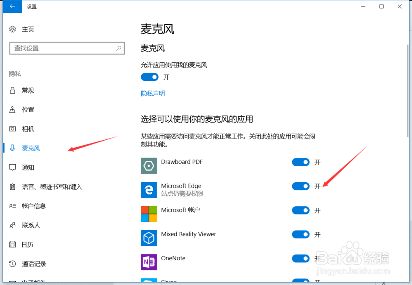Click the OneNote app icon

click(x=149, y=262)
